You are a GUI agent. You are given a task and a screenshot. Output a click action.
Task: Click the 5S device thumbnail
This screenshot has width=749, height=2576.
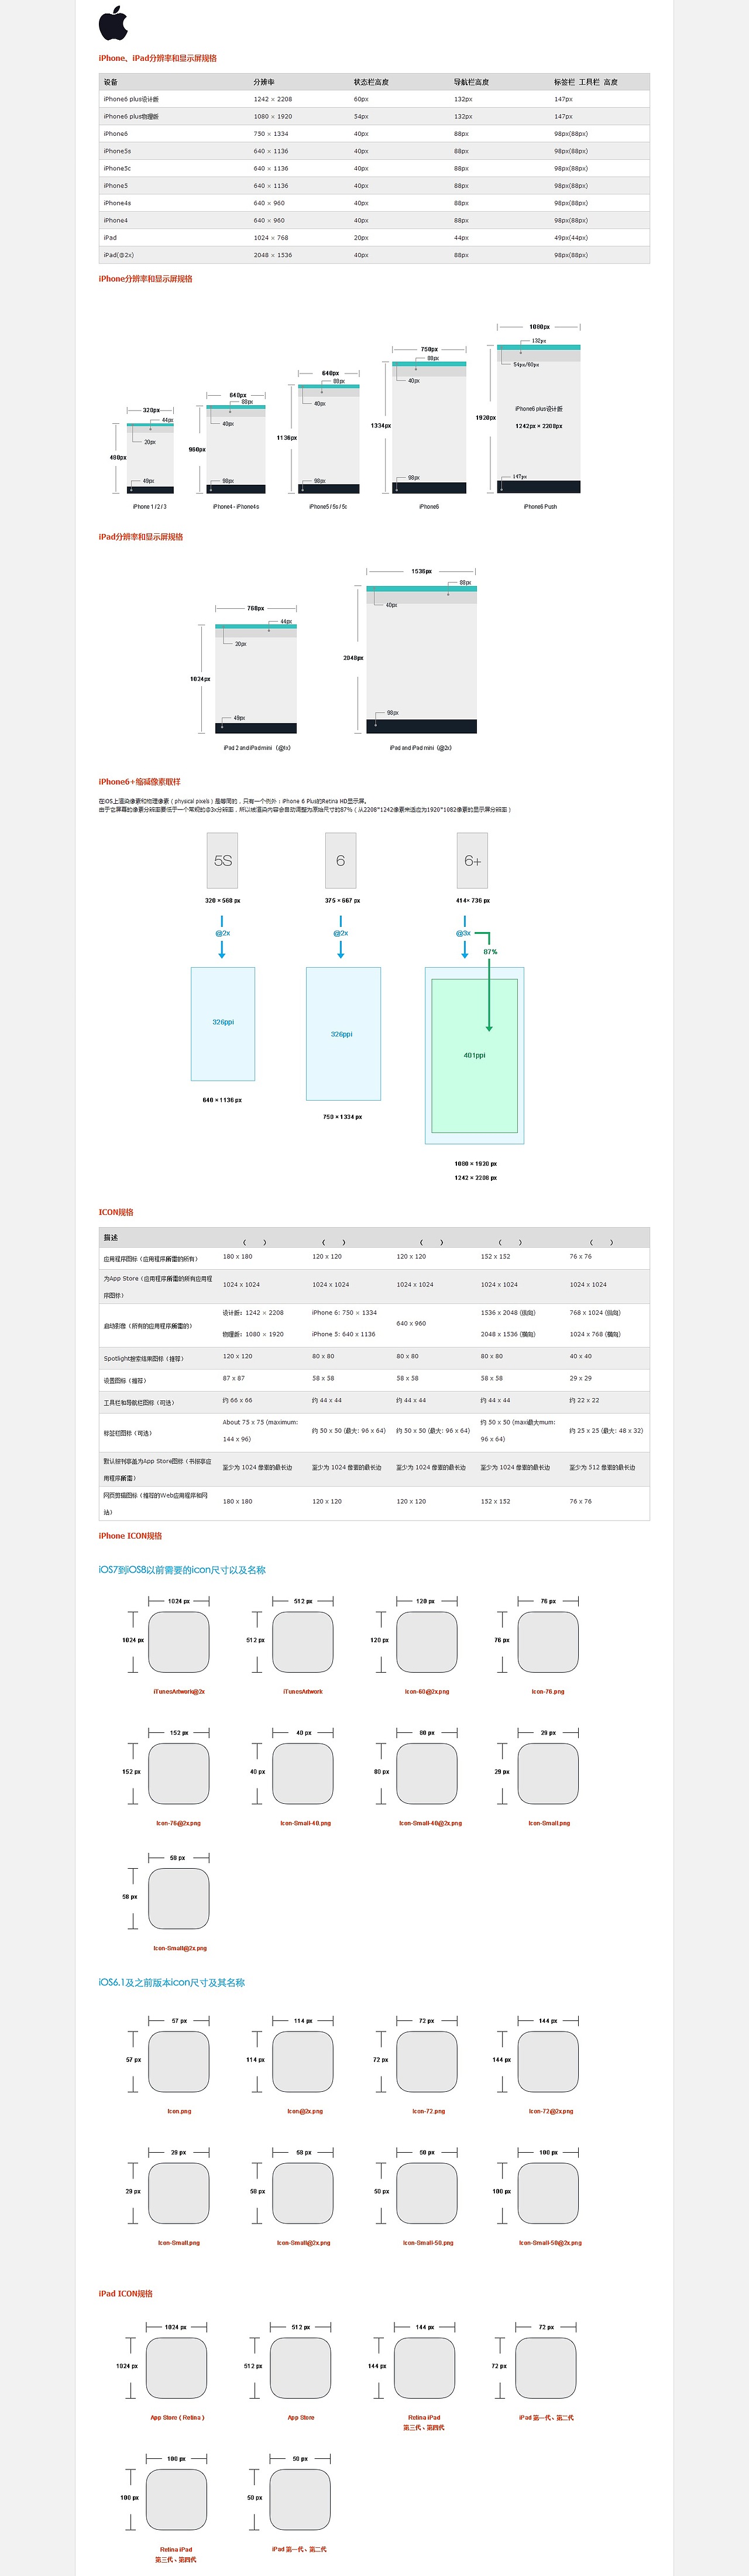[x=222, y=860]
